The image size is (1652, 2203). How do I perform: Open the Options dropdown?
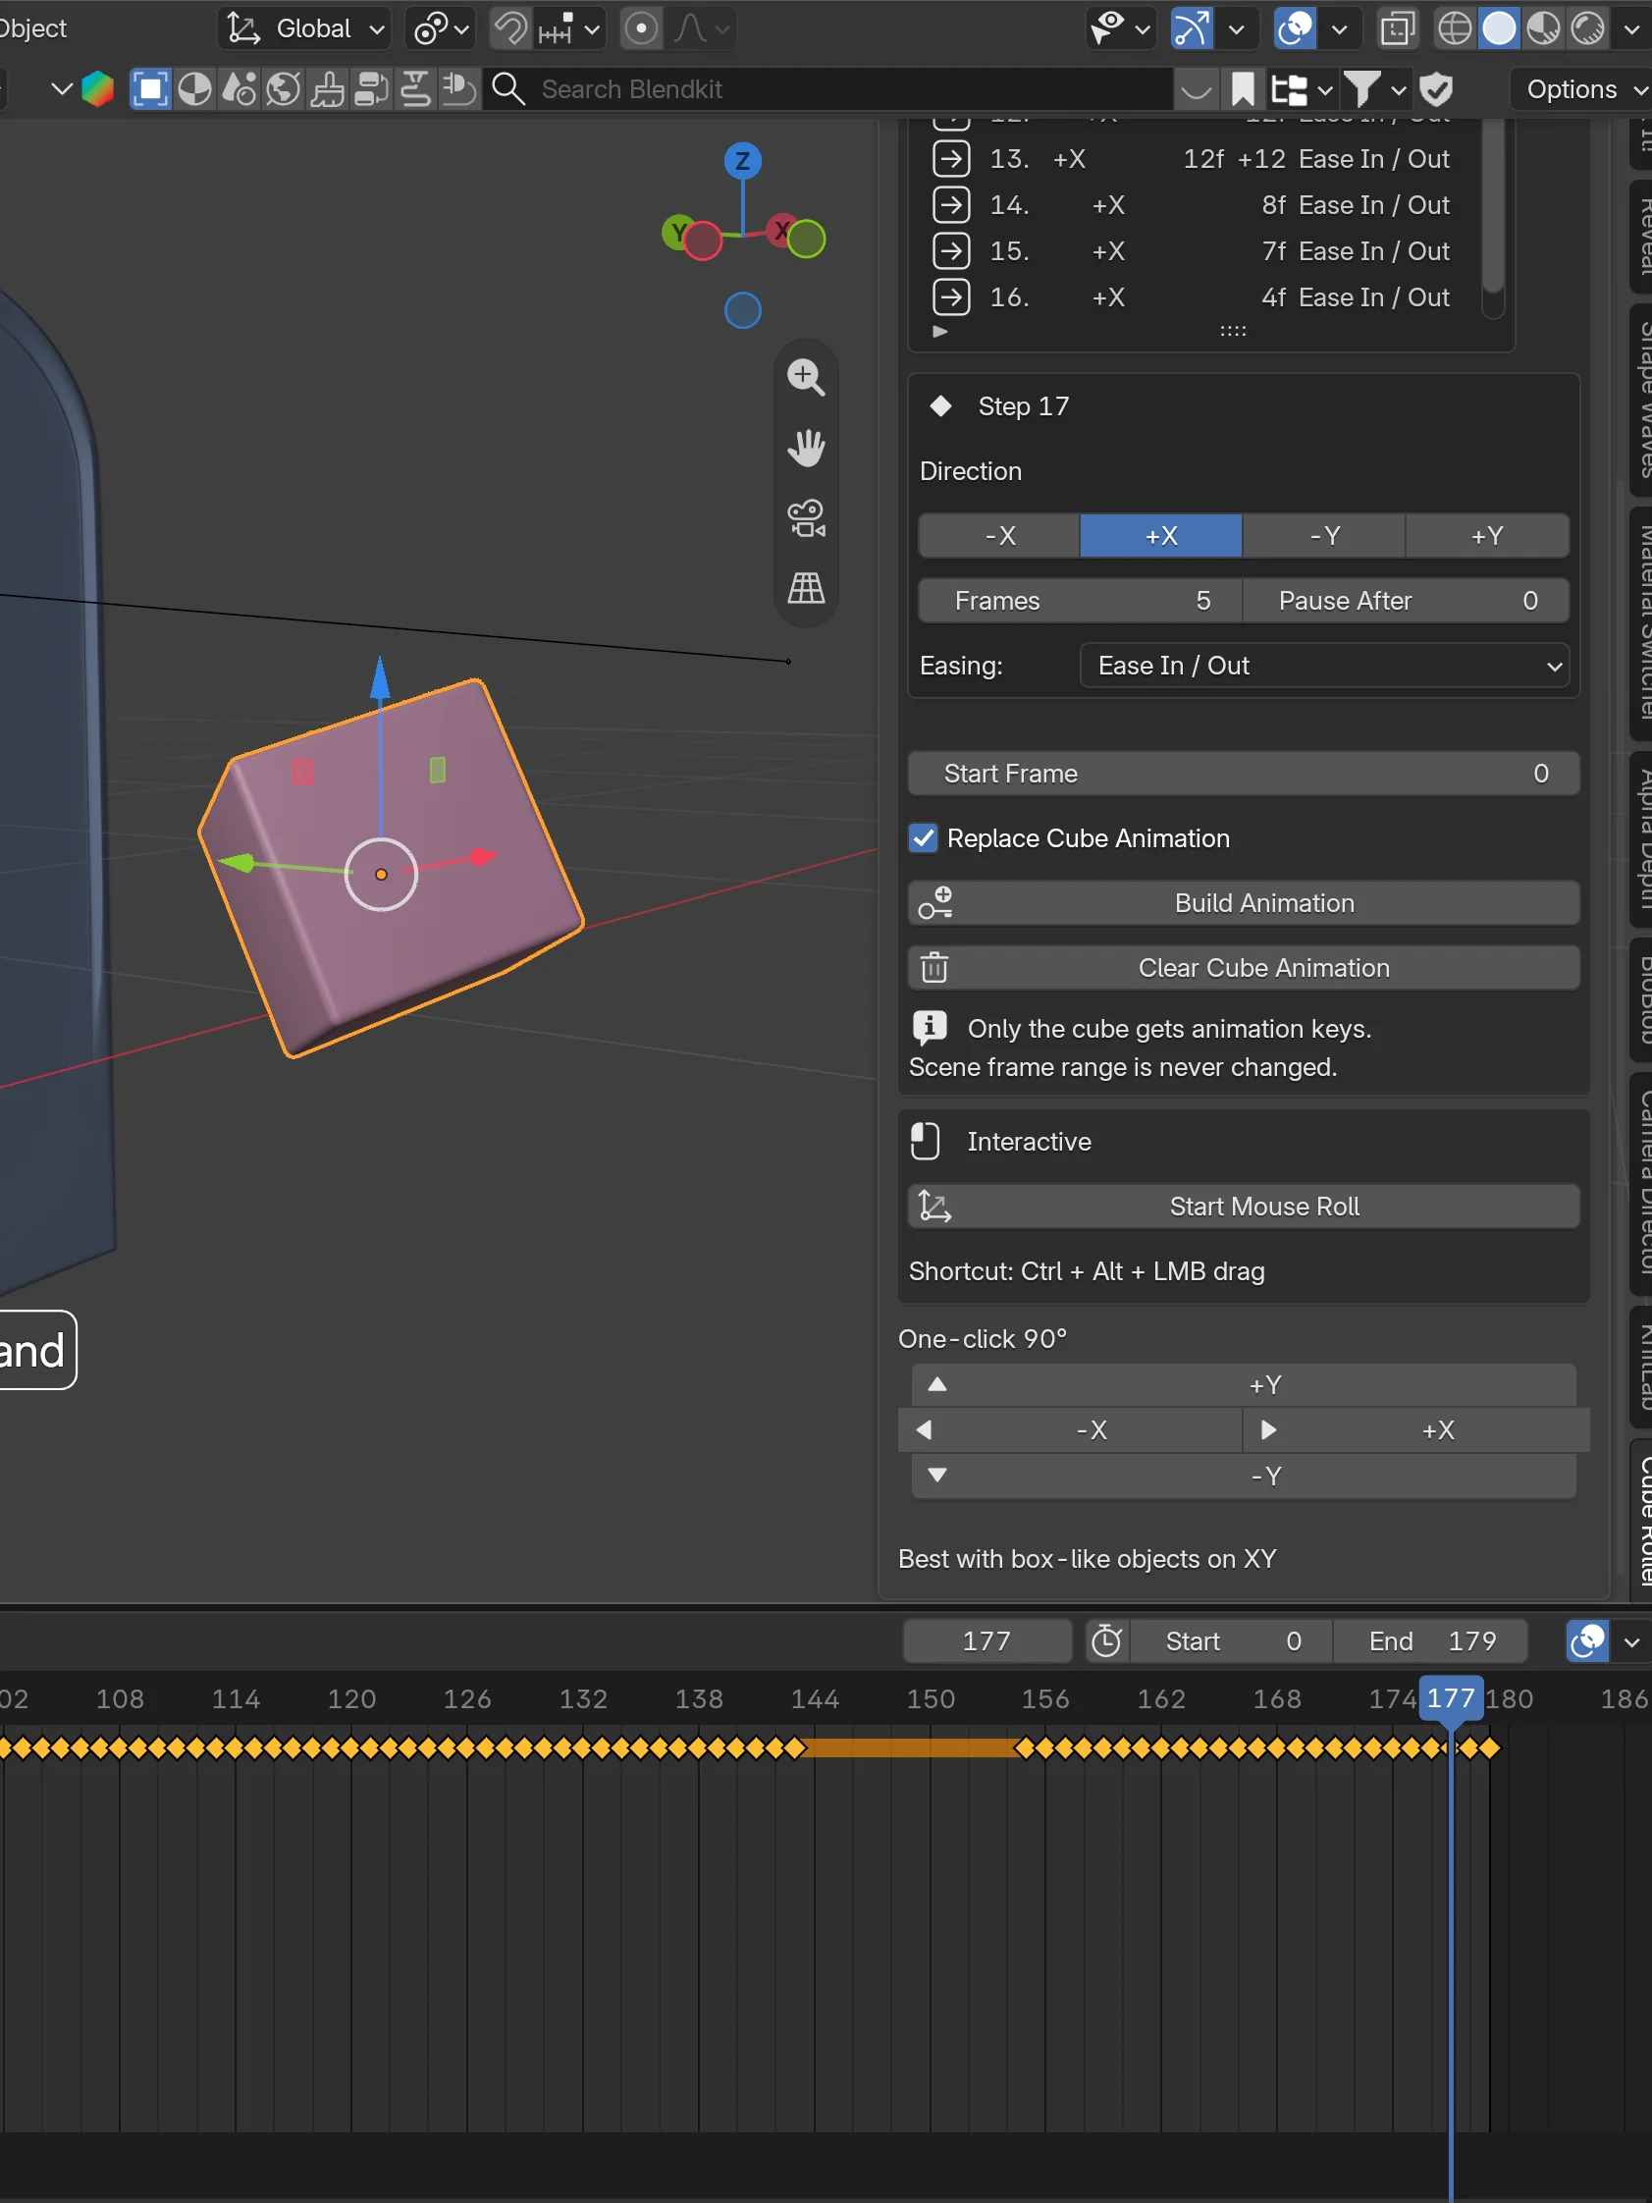coord(1582,89)
